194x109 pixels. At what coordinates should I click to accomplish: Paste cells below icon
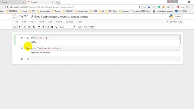click(x=34, y=27)
